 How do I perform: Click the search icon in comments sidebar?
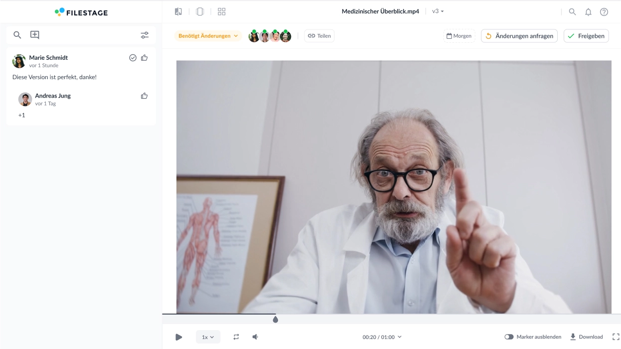pos(17,35)
